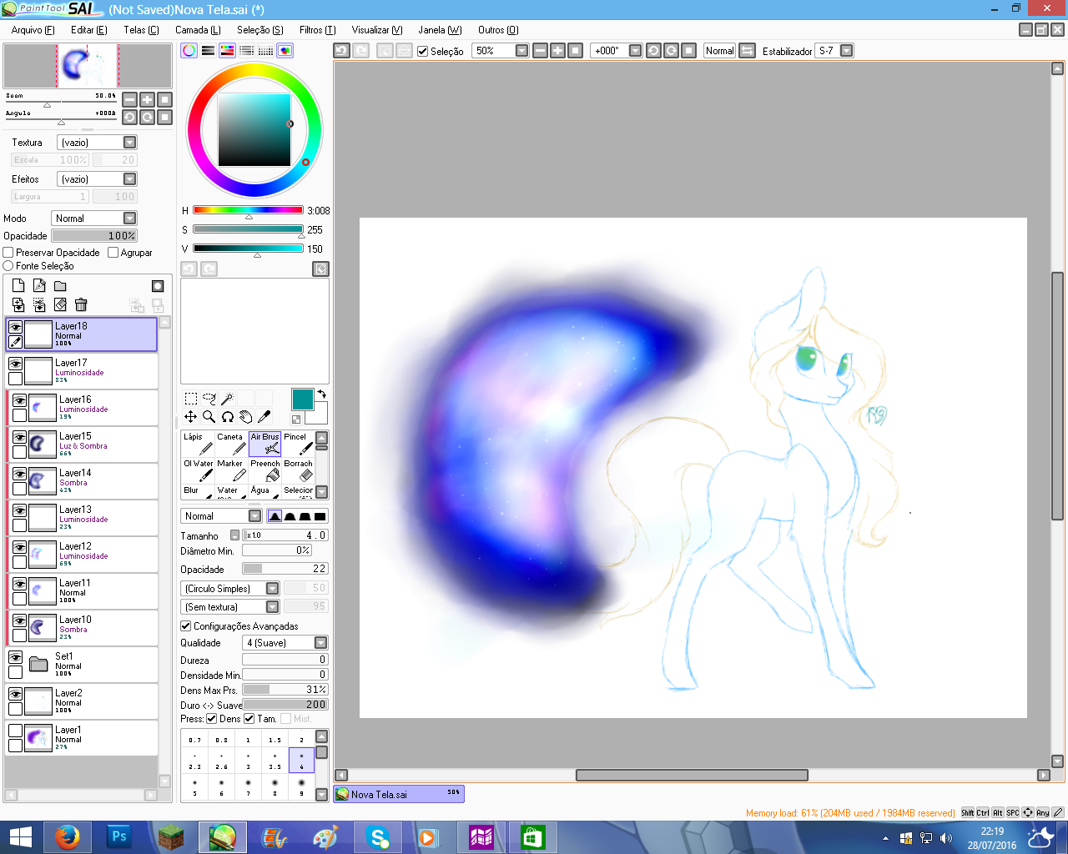Choose the Caneta pen brush
The image size is (1068, 854).
(231, 444)
